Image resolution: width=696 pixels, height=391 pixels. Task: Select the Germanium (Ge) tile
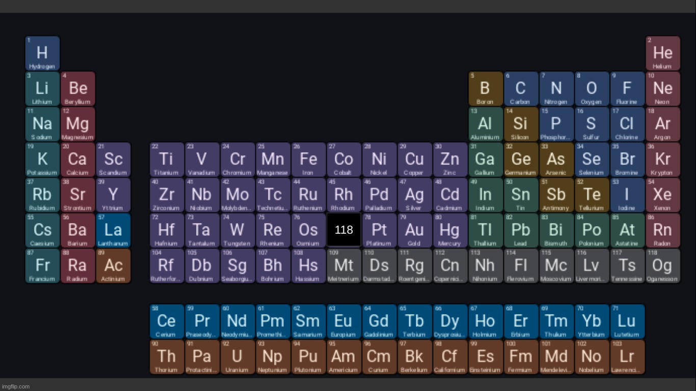521,159
